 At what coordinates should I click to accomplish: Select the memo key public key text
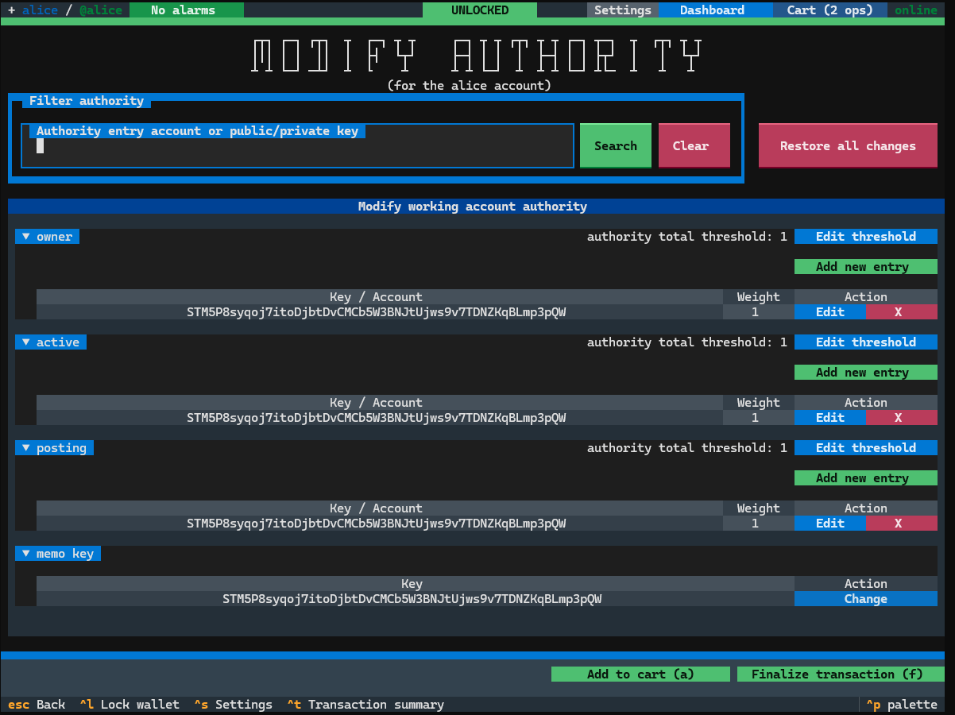coord(412,599)
